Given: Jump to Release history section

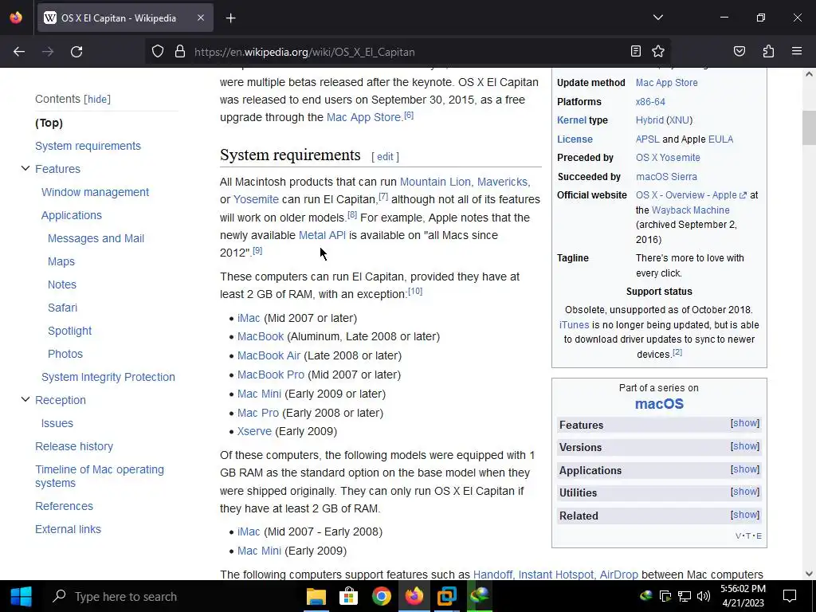Looking at the screenshot, I should point(74,446).
